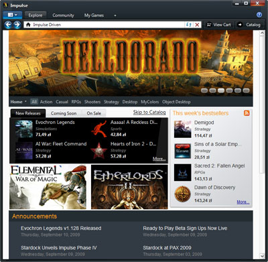This screenshot has height=262, width=268.
Task: Go forward with the right arrow button
Action: [17, 25]
